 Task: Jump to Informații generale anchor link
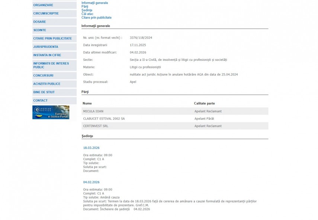pos(94,3)
